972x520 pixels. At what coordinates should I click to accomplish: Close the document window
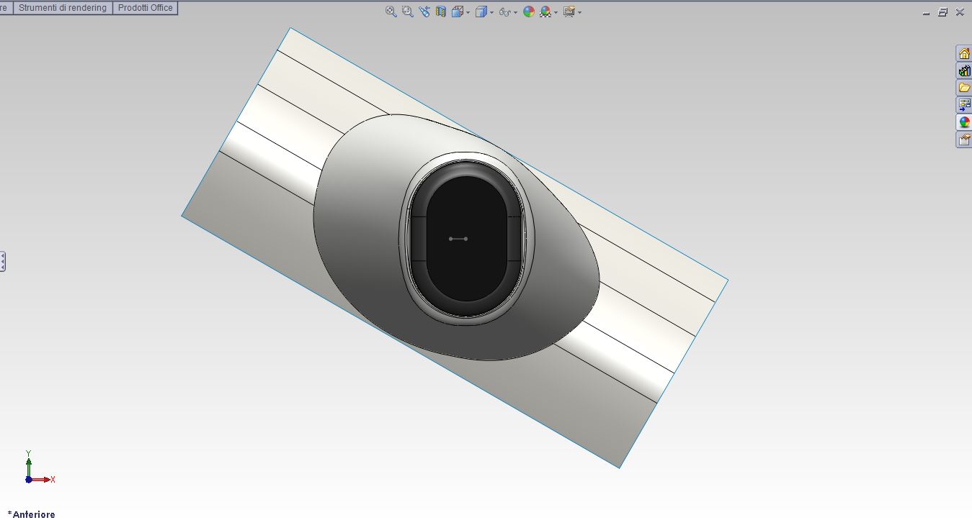(x=960, y=12)
